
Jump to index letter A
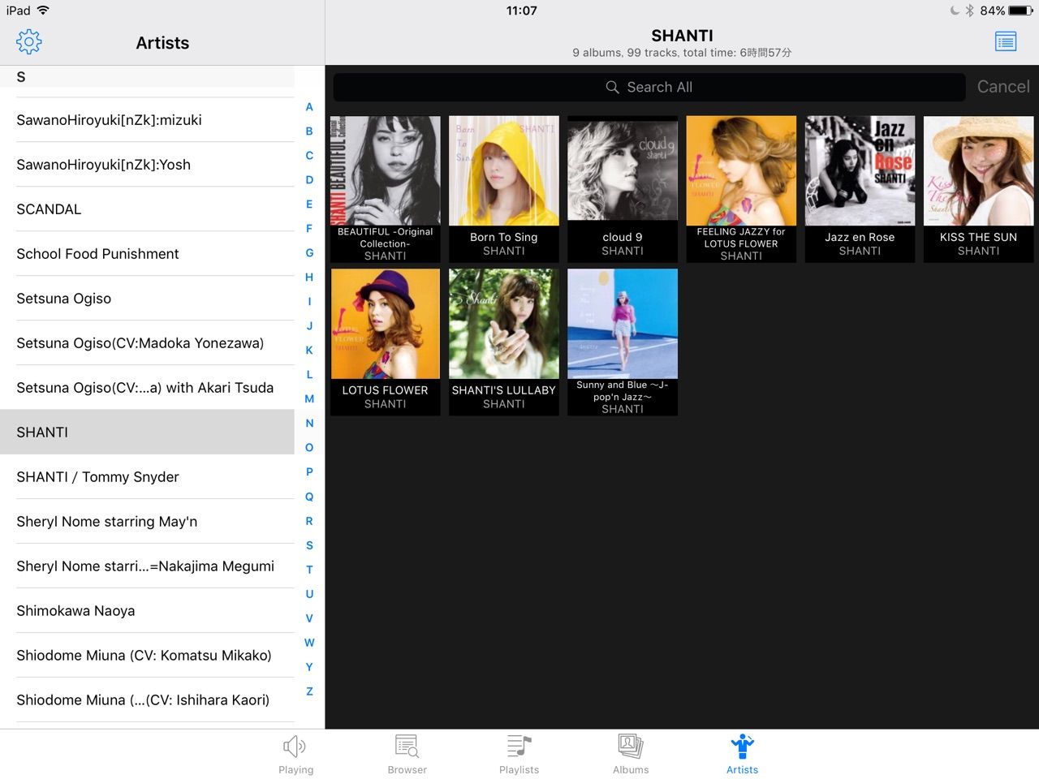coord(309,107)
